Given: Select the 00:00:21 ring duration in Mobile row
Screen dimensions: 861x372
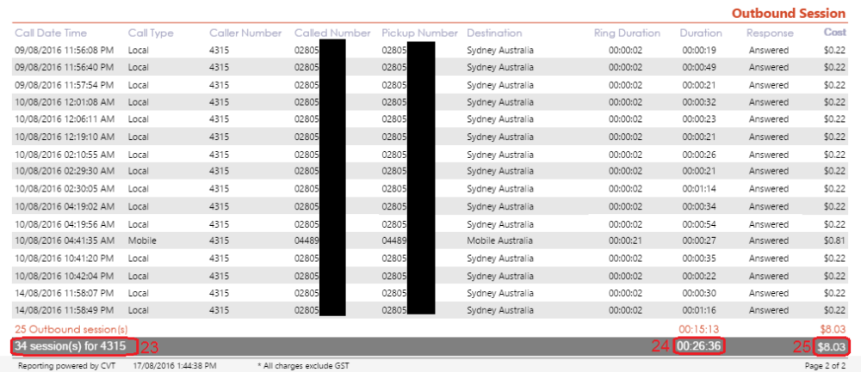Looking at the screenshot, I should pos(625,241).
